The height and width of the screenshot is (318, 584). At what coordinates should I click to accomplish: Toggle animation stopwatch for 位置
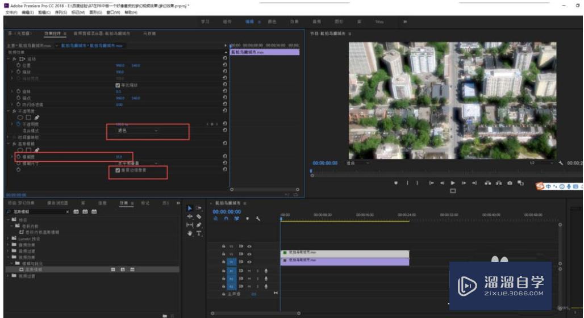point(18,65)
